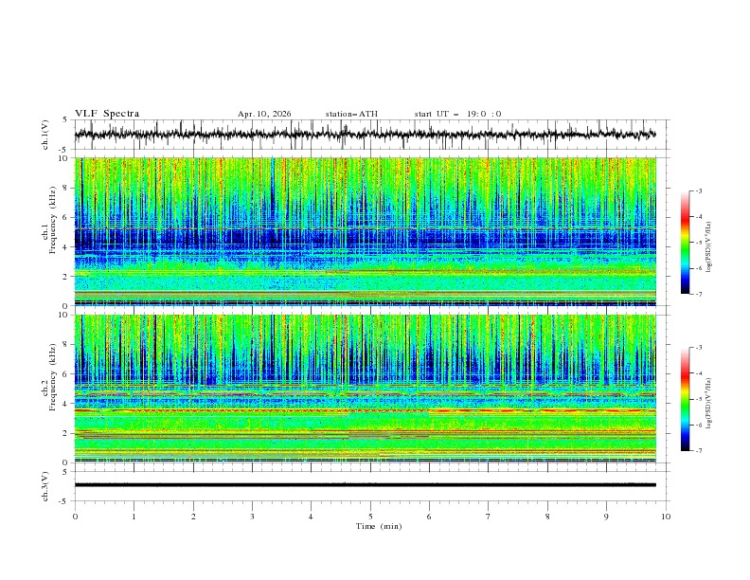
Task: Click the "Time (min)" axis label
Action: [379, 526]
